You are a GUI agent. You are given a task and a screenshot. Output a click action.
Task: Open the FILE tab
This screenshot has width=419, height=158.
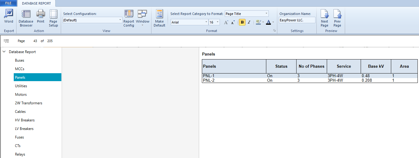pos(8,3)
